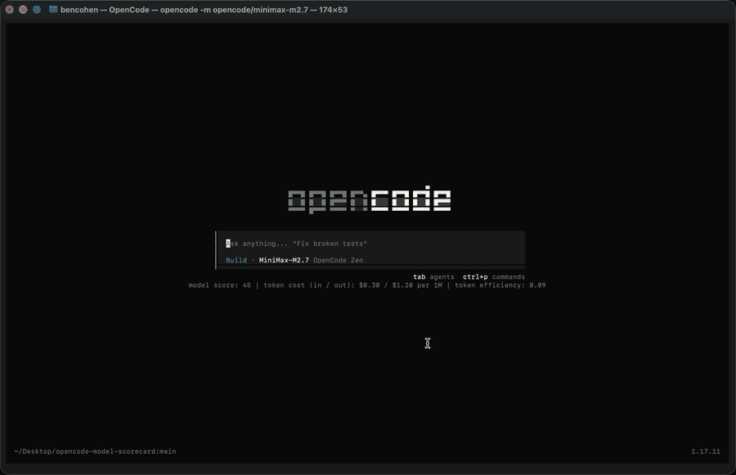The image size is (736, 475).
Task: Click version number 1.17.11
Action: [x=706, y=451]
